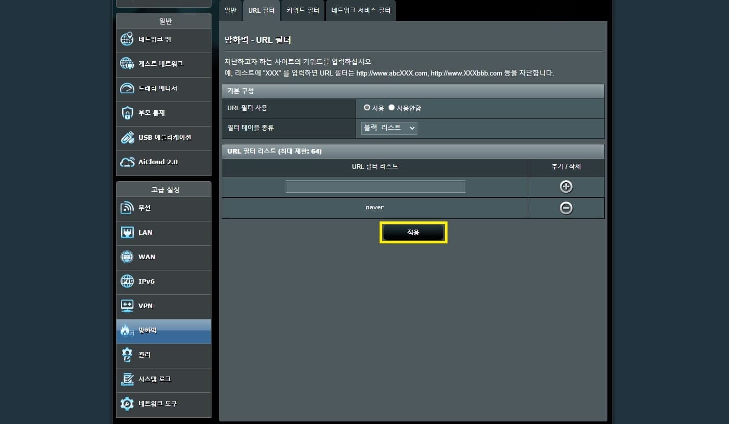Image resolution: width=729 pixels, height=424 pixels.
Task: Disable URL filter via 사용안함 option
Action: [391, 108]
